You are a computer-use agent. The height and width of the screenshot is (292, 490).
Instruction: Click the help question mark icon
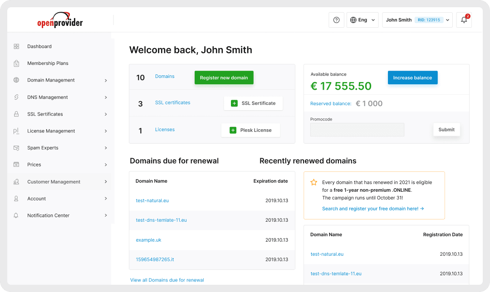click(336, 19)
